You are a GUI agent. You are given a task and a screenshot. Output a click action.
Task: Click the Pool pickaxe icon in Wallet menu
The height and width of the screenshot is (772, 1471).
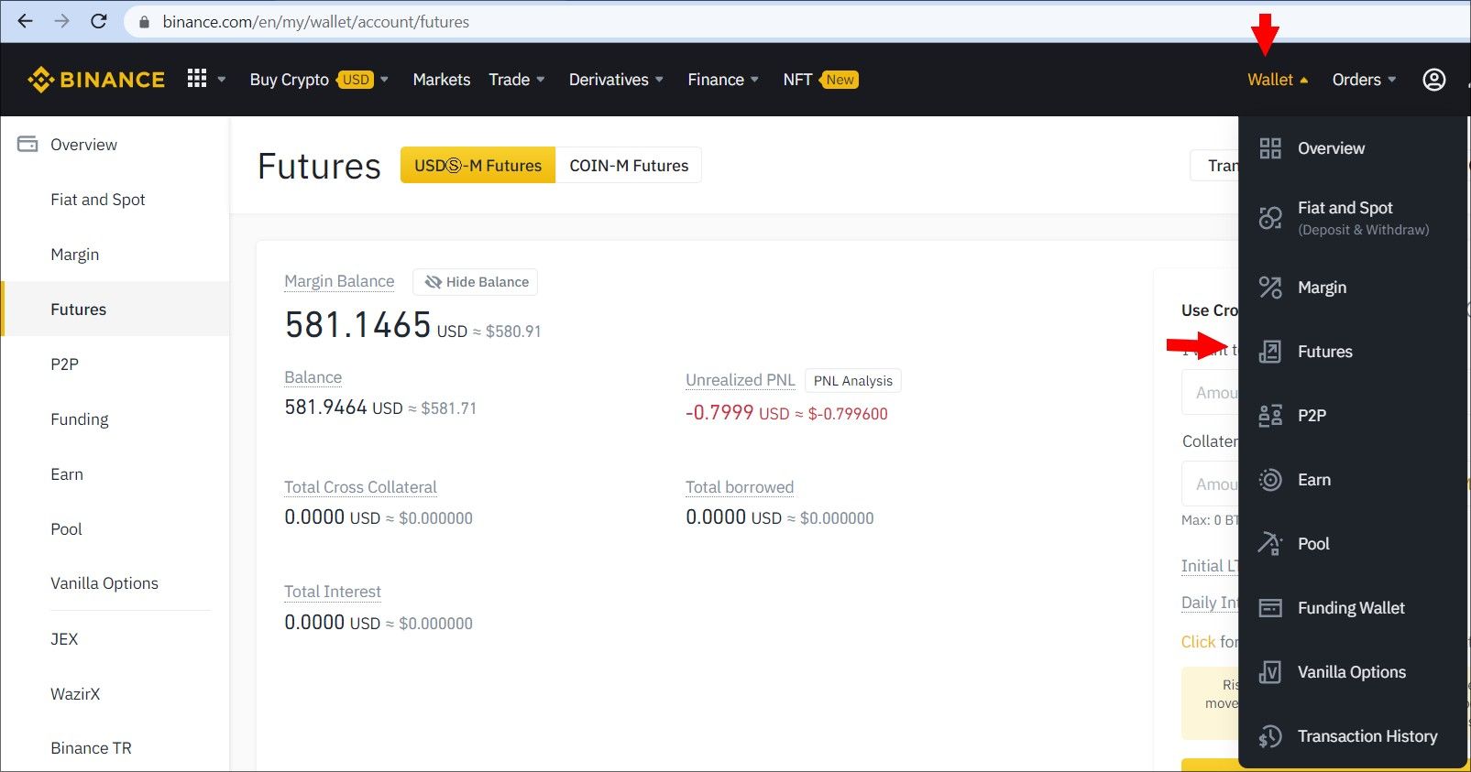pos(1270,544)
